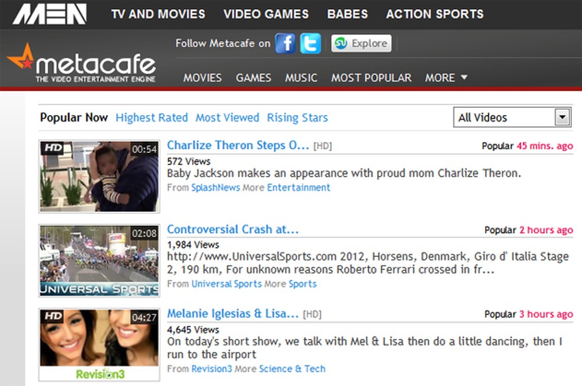Open 'Controversial Crash at...' title link
Image resolution: width=582 pixels, height=386 pixels.
click(x=232, y=230)
